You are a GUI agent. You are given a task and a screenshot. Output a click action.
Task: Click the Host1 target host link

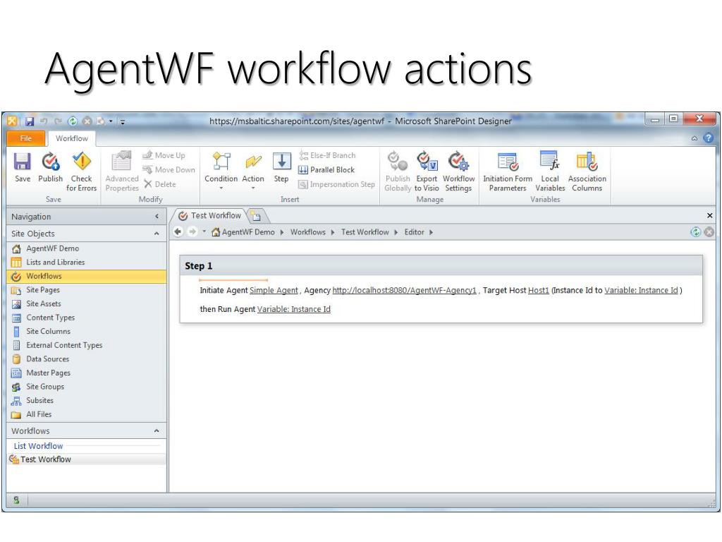(x=538, y=290)
